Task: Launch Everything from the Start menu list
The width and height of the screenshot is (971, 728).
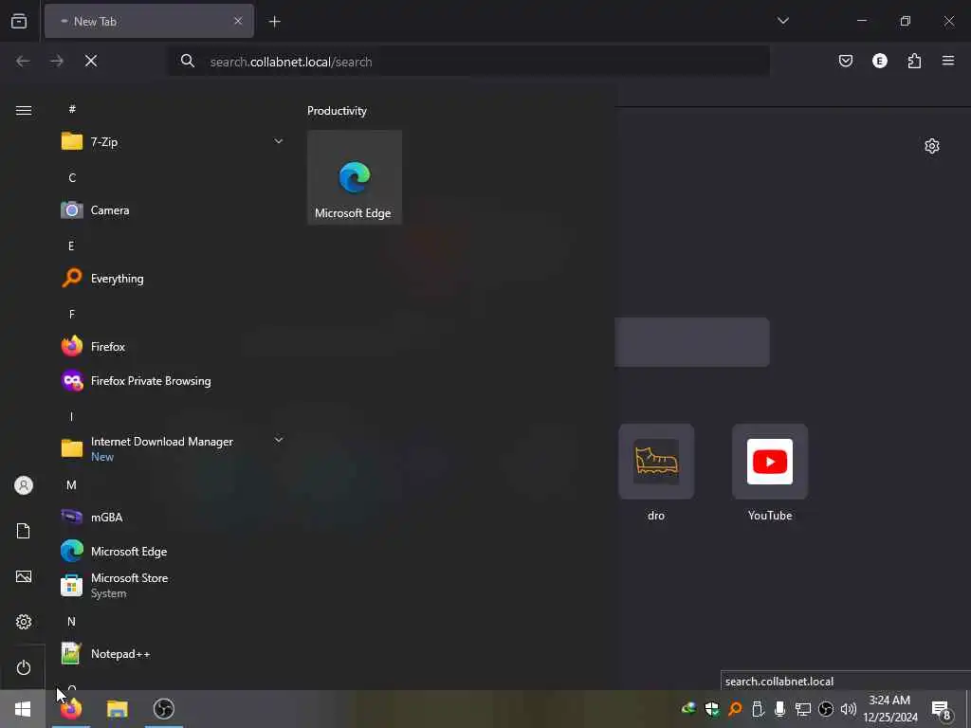Action: pyautogui.click(x=173, y=279)
